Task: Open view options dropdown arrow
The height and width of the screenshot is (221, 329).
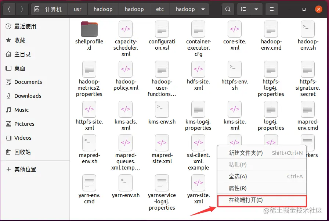Action: click(256, 9)
